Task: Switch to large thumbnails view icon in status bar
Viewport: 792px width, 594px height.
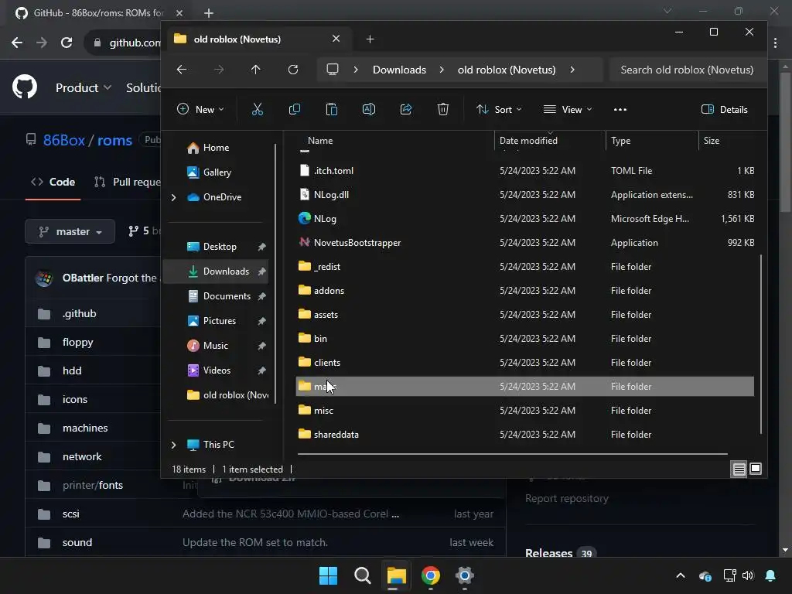Action: pyautogui.click(x=756, y=469)
